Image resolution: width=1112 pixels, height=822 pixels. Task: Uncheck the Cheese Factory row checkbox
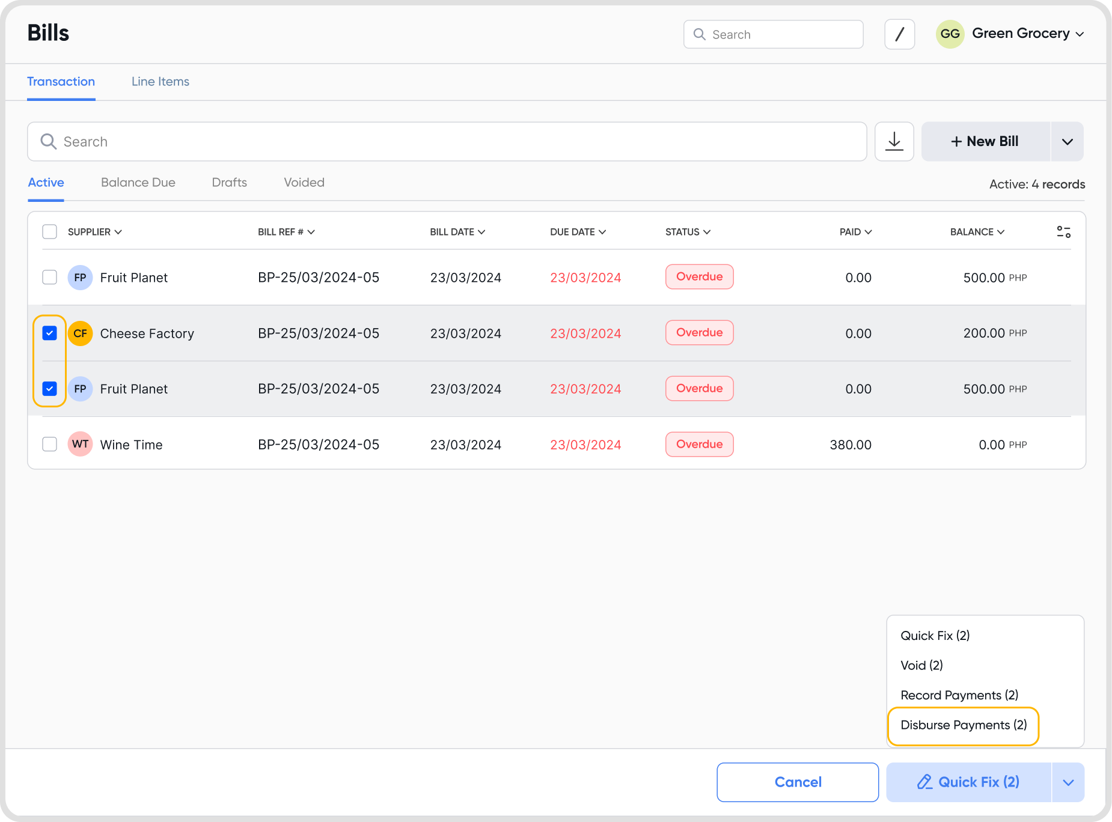tap(49, 333)
